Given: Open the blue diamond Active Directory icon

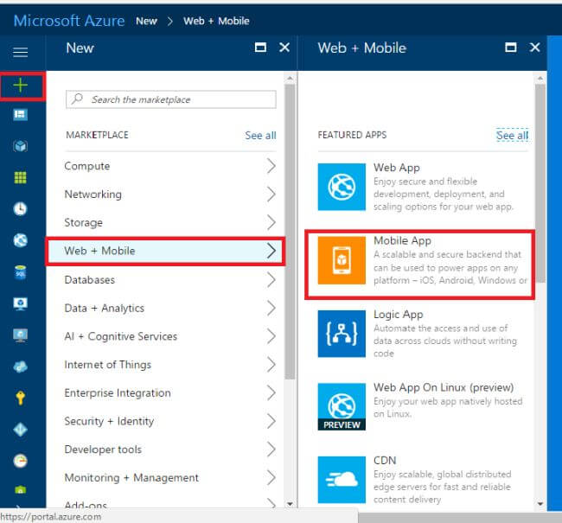Looking at the screenshot, I should tap(21, 430).
